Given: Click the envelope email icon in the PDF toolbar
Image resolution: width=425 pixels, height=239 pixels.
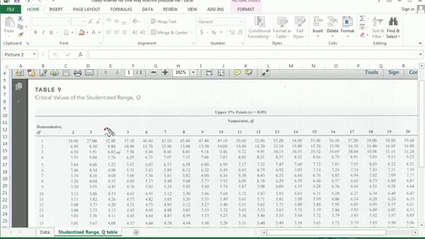Looking at the screenshot, I should coord(89,72).
